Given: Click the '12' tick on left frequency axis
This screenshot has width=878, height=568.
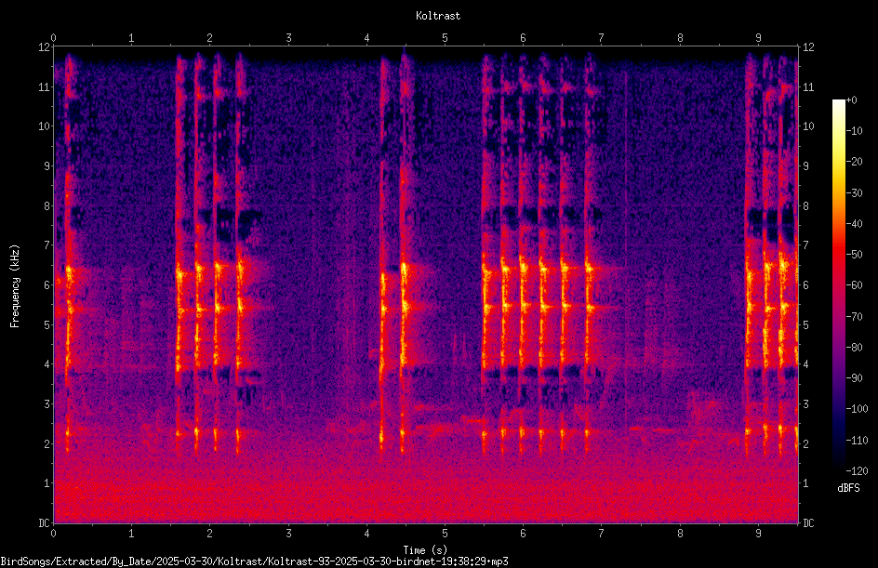Looking at the screenshot, I should pos(44,47).
